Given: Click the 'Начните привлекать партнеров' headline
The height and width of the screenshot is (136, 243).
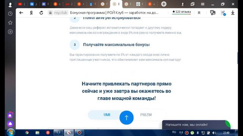Looking at the screenshot, I should pos(126,91).
